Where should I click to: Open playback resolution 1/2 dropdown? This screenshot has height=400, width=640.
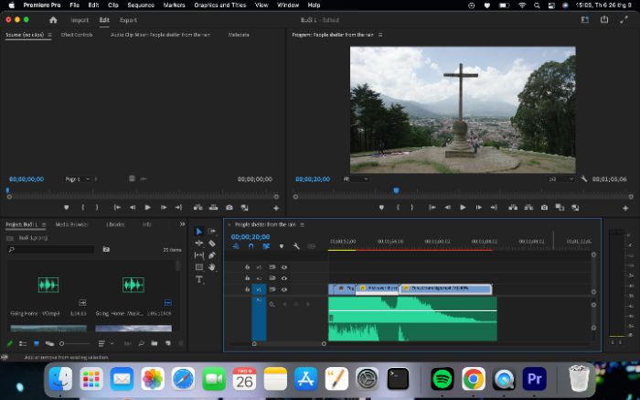[x=561, y=179]
